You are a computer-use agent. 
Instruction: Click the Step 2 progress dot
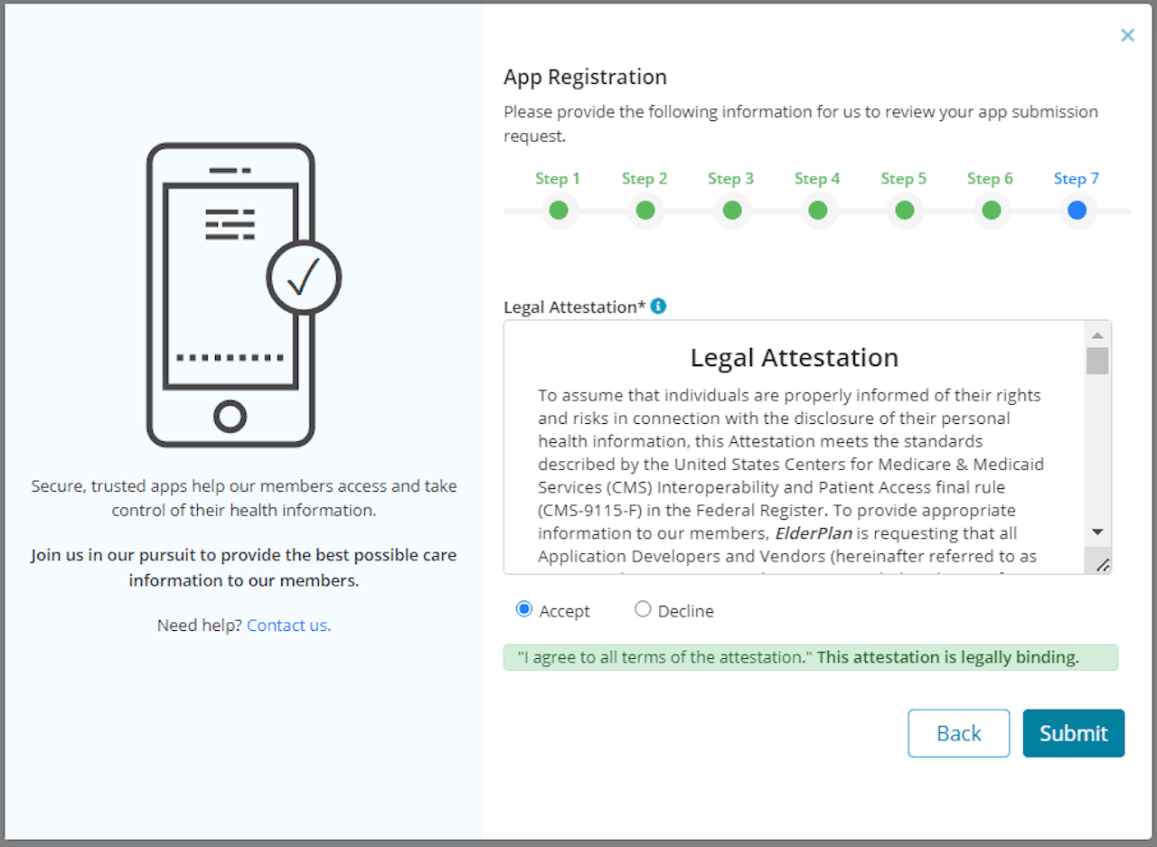(645, 210)
